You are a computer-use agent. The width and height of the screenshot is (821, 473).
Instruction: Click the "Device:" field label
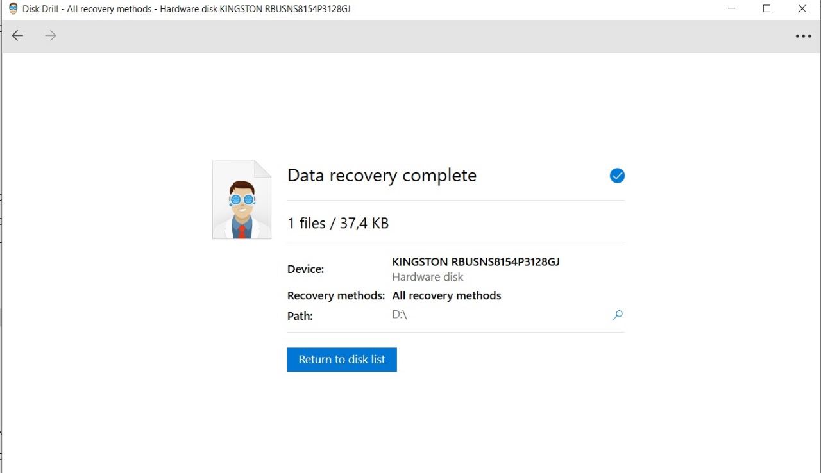coord(305,269)
